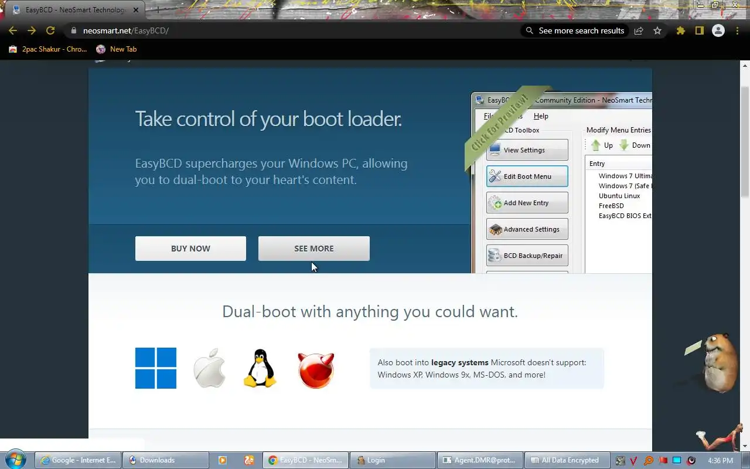Click the orange magnifier system tray icon
Image resolution: width=750 pixels, height=469 pixels.
(648, 461)
